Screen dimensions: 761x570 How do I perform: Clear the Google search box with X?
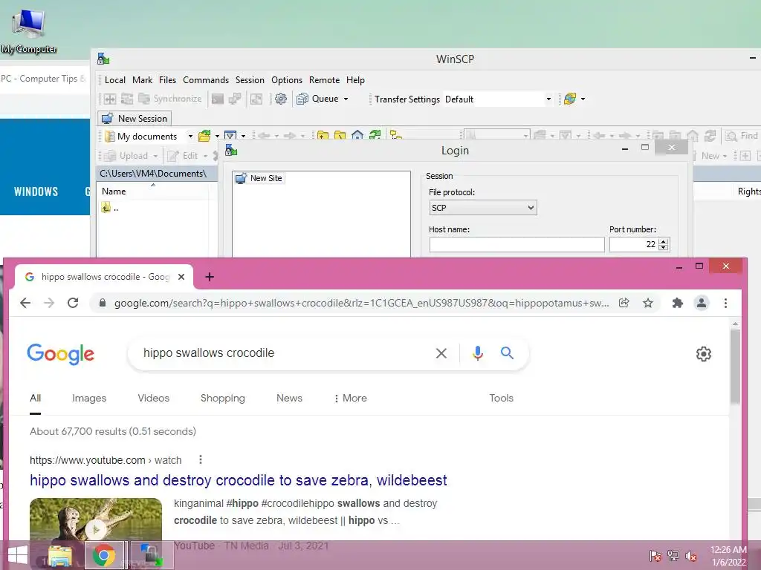click(441, 353)
